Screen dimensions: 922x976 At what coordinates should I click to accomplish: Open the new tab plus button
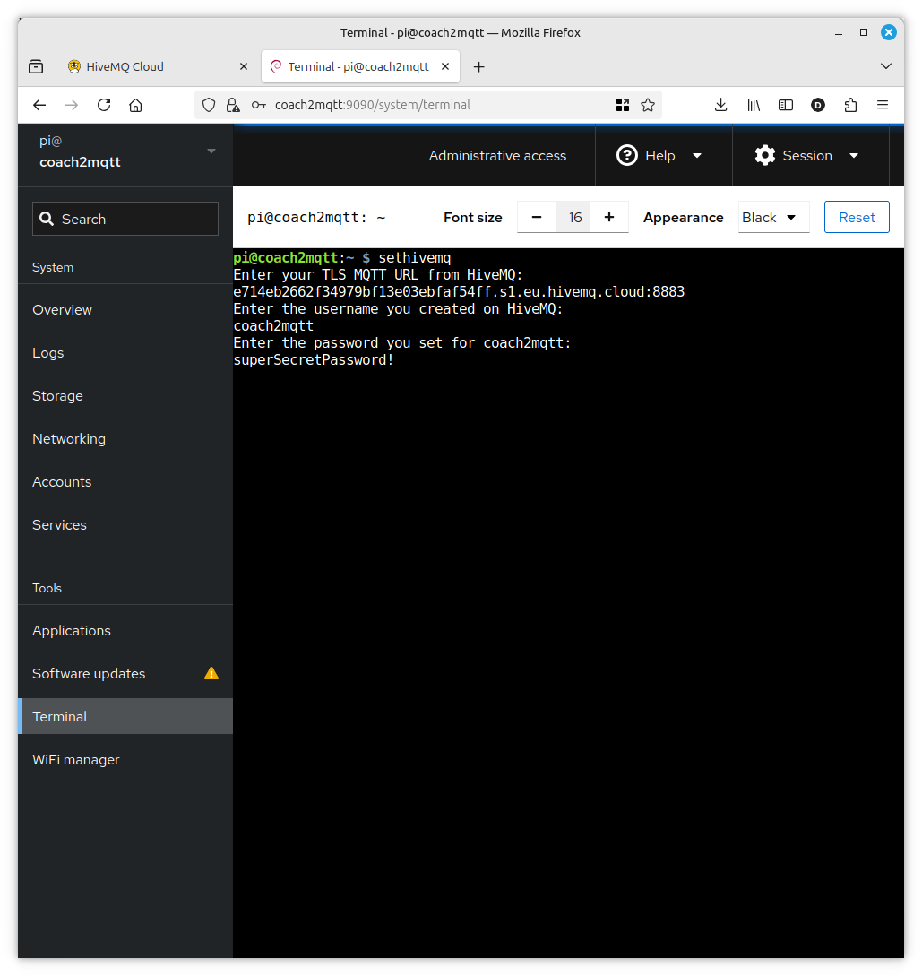pos(478,66)
